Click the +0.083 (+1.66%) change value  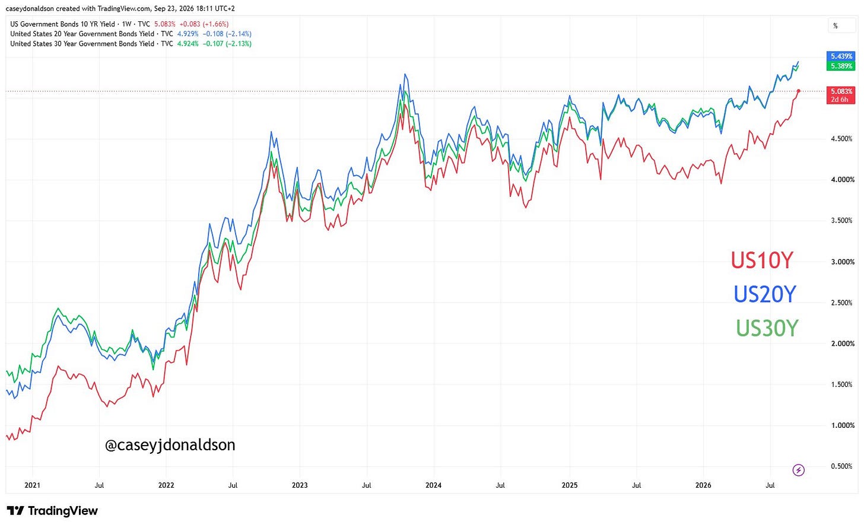tap(204, 24)
